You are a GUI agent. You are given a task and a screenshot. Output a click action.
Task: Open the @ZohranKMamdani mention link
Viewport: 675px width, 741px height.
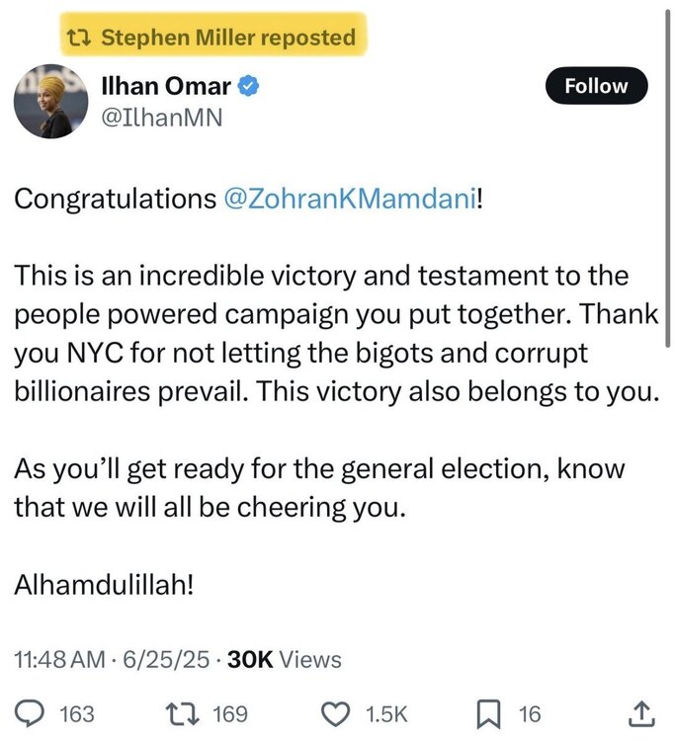click(350, 199)
